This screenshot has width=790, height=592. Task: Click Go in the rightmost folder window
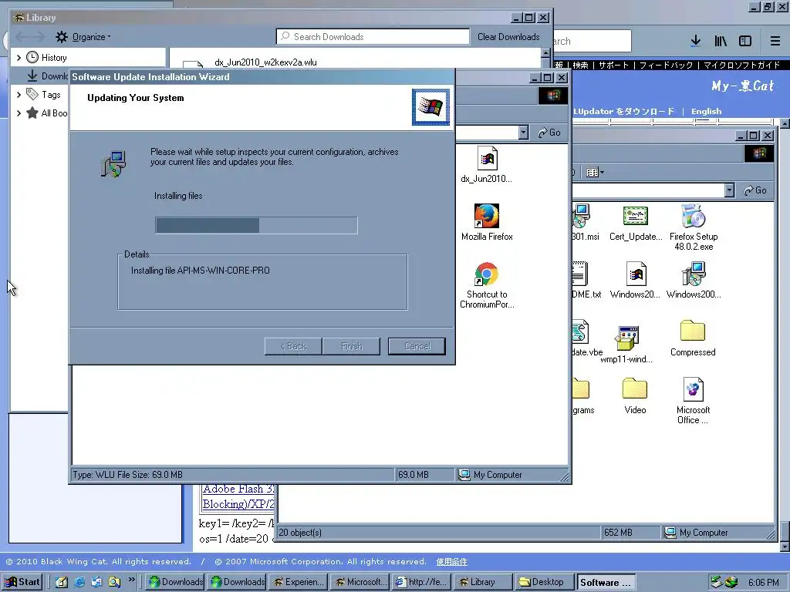[755, 190]
